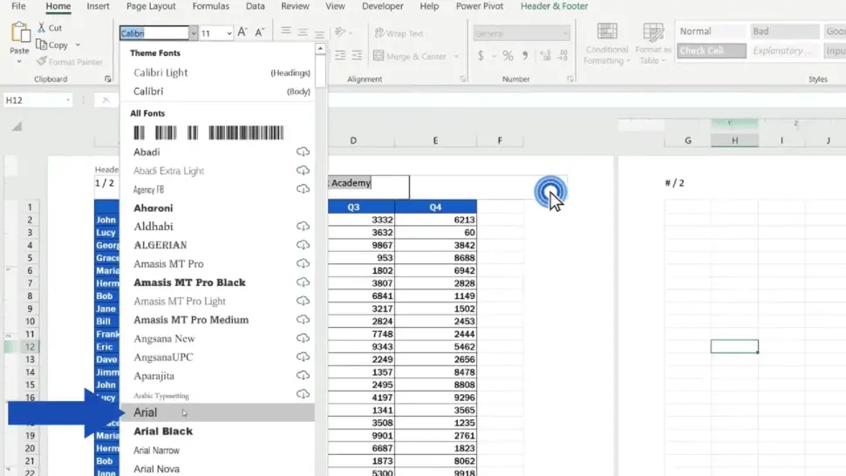Expand the Paste options arrow

19,61
